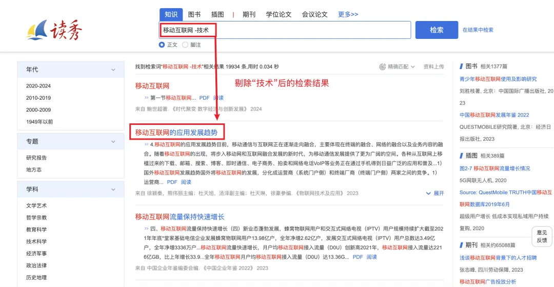Filter by 哲学宗教 subject
The image size is (554, 287).
[x=36, y=217]
